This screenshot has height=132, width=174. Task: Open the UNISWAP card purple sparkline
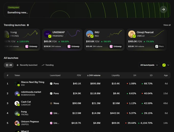pos(73,34)
